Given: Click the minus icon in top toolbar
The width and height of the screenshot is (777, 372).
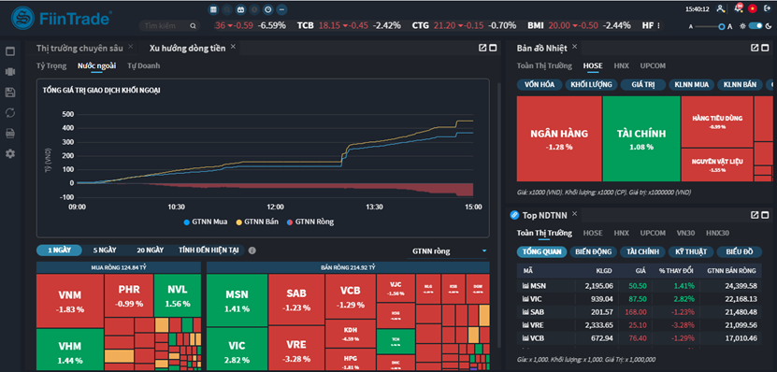Looking at the screenshot, I should 281,9.
